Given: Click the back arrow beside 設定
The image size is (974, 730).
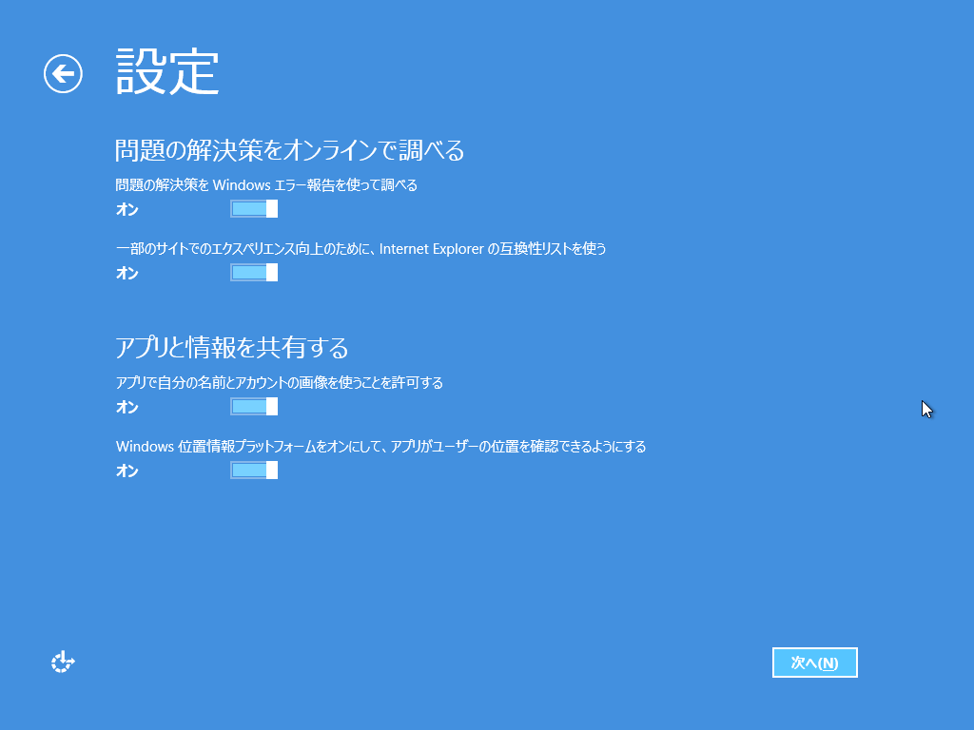Looking at the screenshot, I should coord(63,73).
